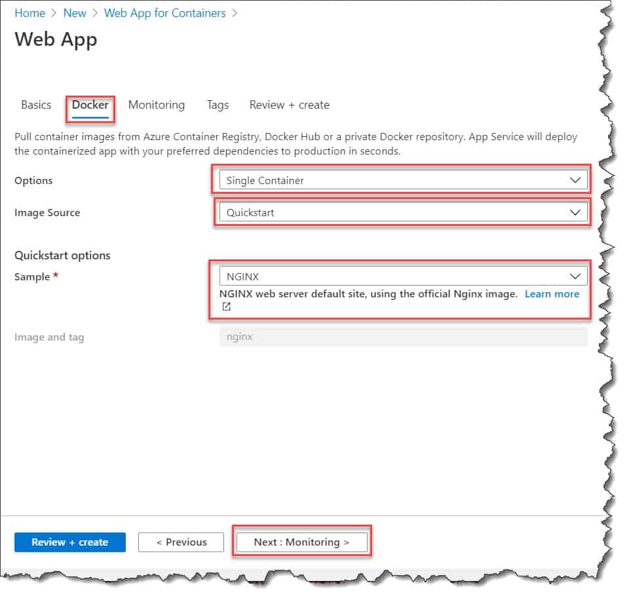Click the Web App page title
The image size is (629, 598).
pos(56,39)
